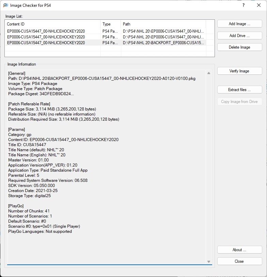Open the About dialog

click(239, 250)
